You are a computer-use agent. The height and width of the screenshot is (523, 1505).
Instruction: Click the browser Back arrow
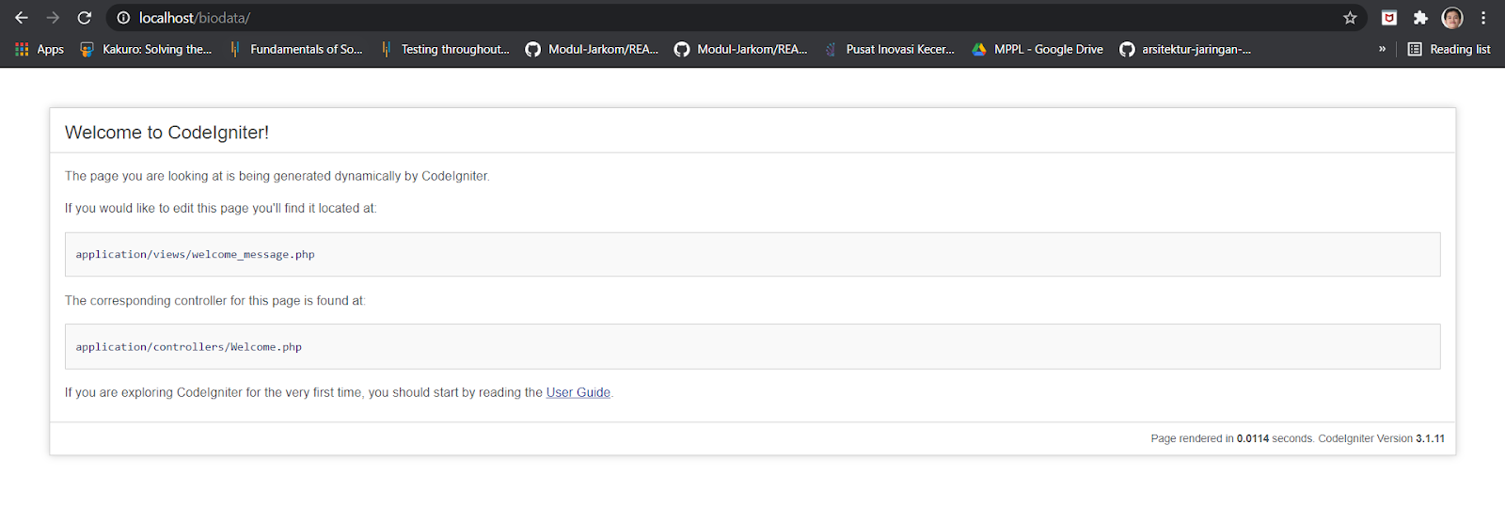point(21,18)
